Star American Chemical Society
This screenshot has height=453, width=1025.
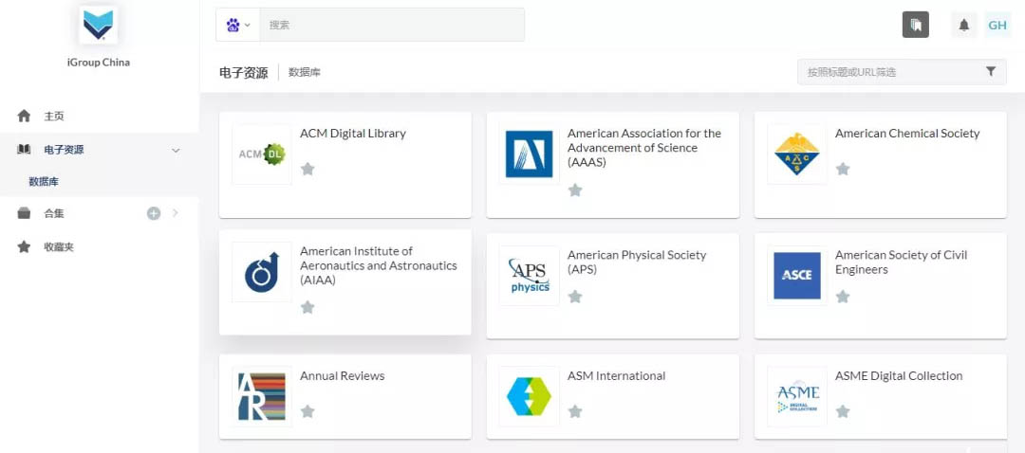(x=843, y=169)
